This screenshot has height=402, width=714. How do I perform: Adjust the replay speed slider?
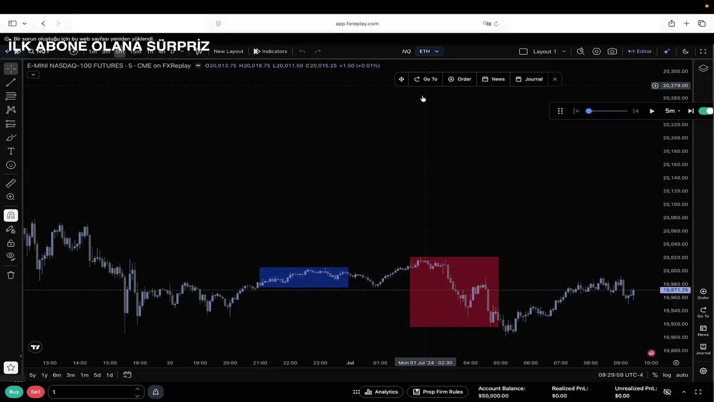point(606,111)
